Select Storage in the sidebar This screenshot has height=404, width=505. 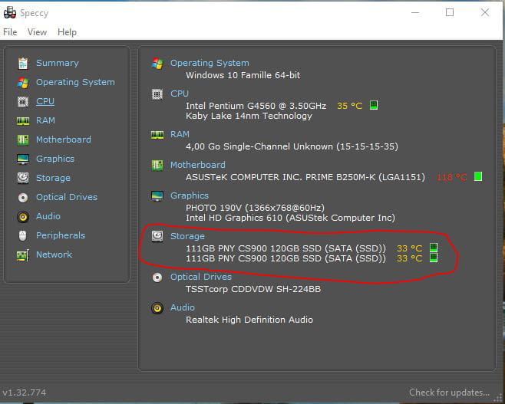click(x=53, y=178)
